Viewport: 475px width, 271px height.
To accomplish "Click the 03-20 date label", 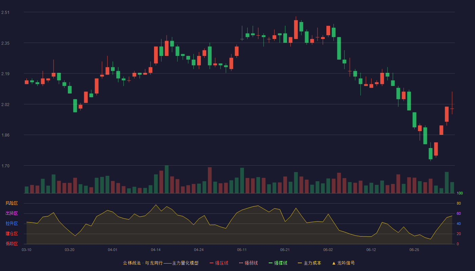I will [70, 250].
